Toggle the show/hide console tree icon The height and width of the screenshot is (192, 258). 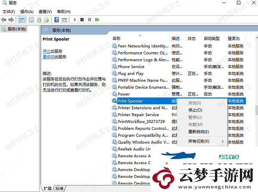click(21, 20)
